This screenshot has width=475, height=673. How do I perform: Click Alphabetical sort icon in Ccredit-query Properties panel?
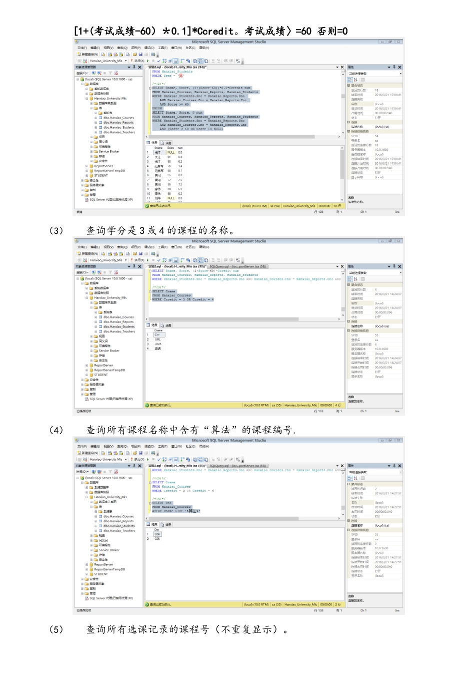pyautogui.click(x=355, y=279)
